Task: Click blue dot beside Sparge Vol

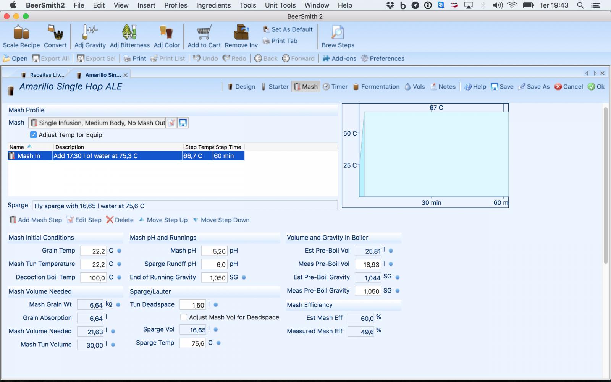Action: click(216, 329)
